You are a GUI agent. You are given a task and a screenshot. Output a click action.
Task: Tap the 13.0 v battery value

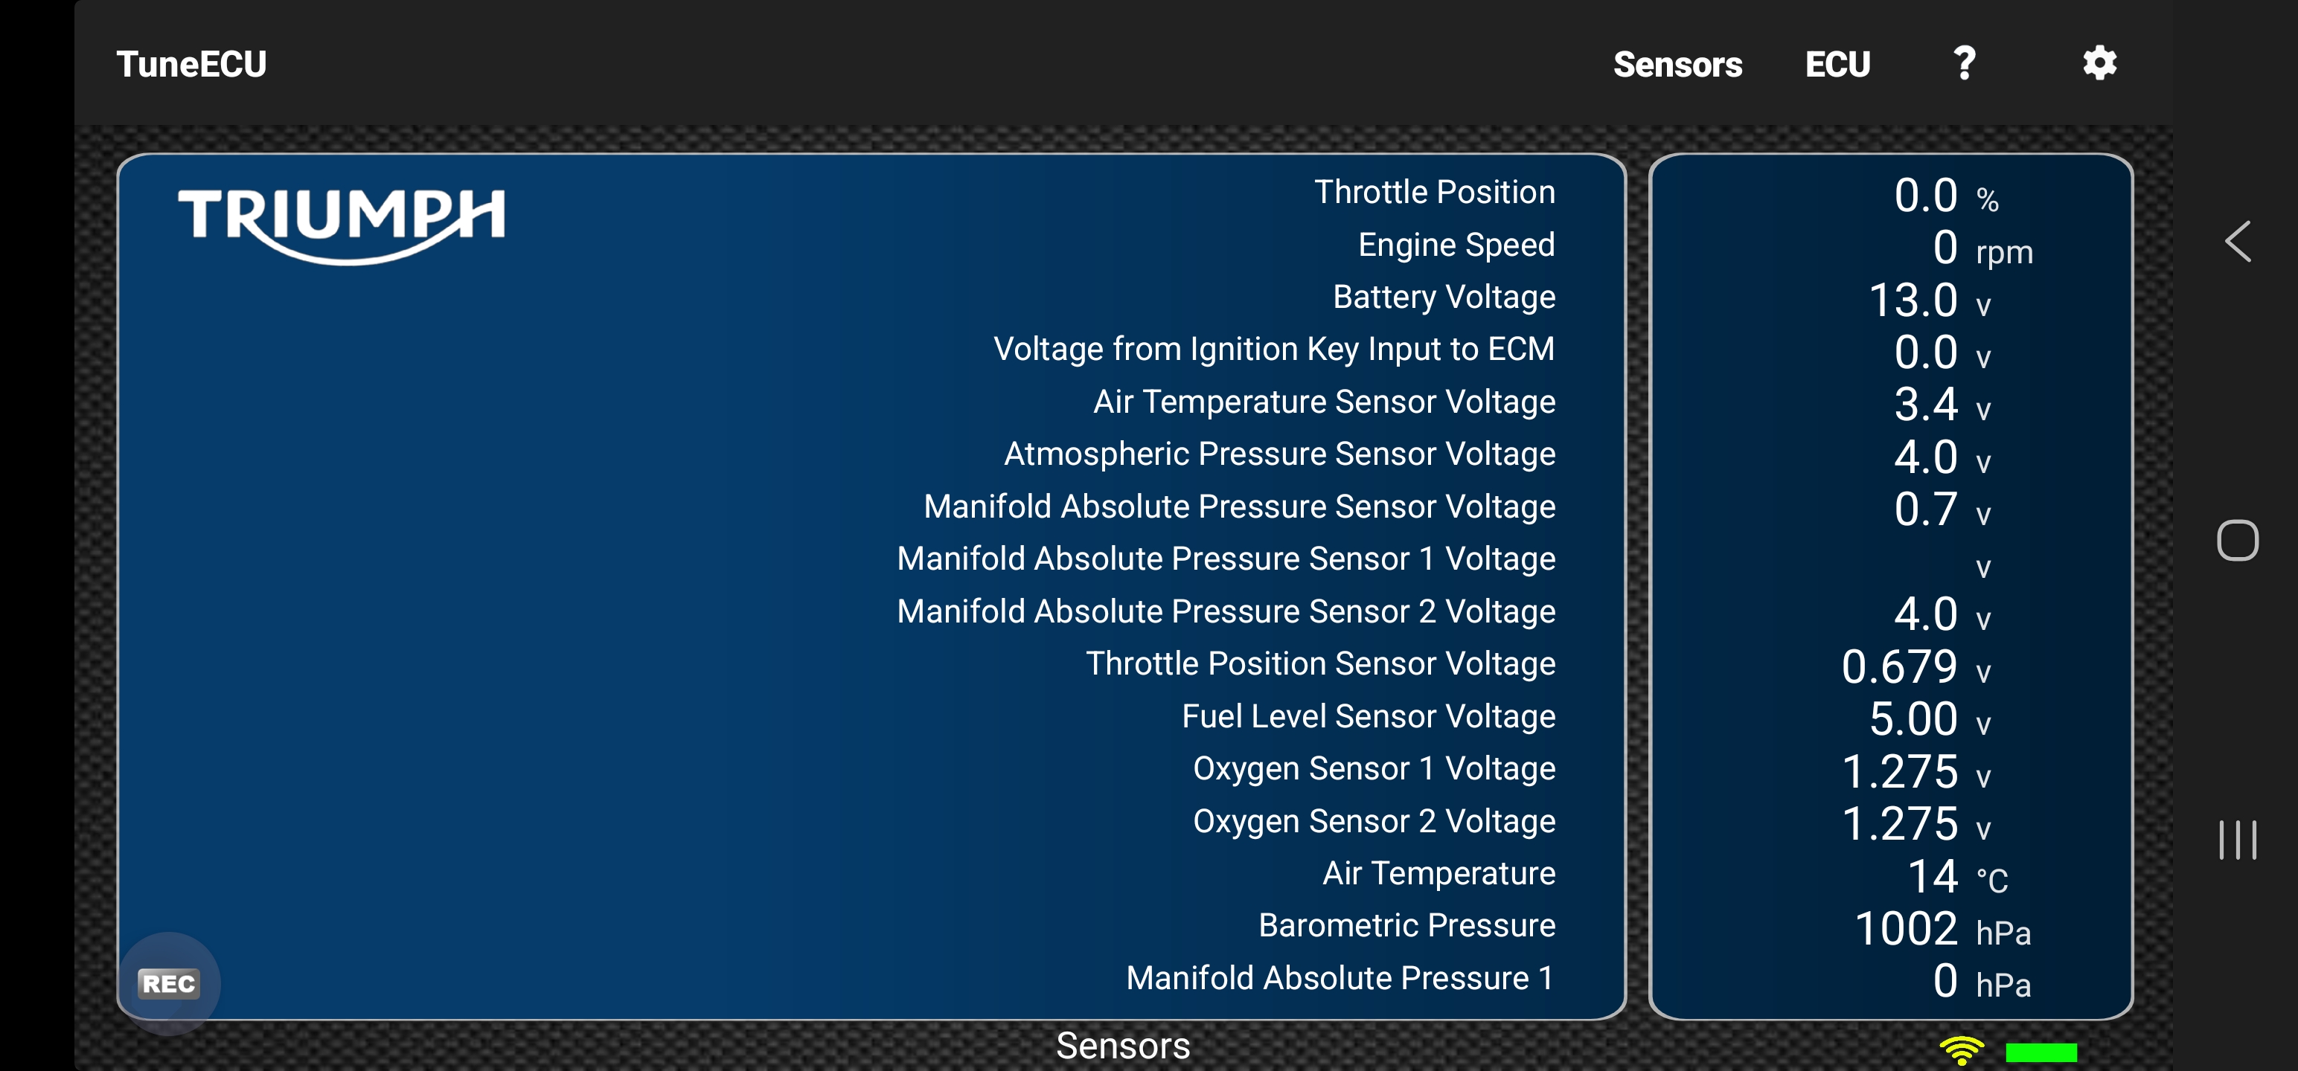pyautogui.click(x=1929, y=300)
